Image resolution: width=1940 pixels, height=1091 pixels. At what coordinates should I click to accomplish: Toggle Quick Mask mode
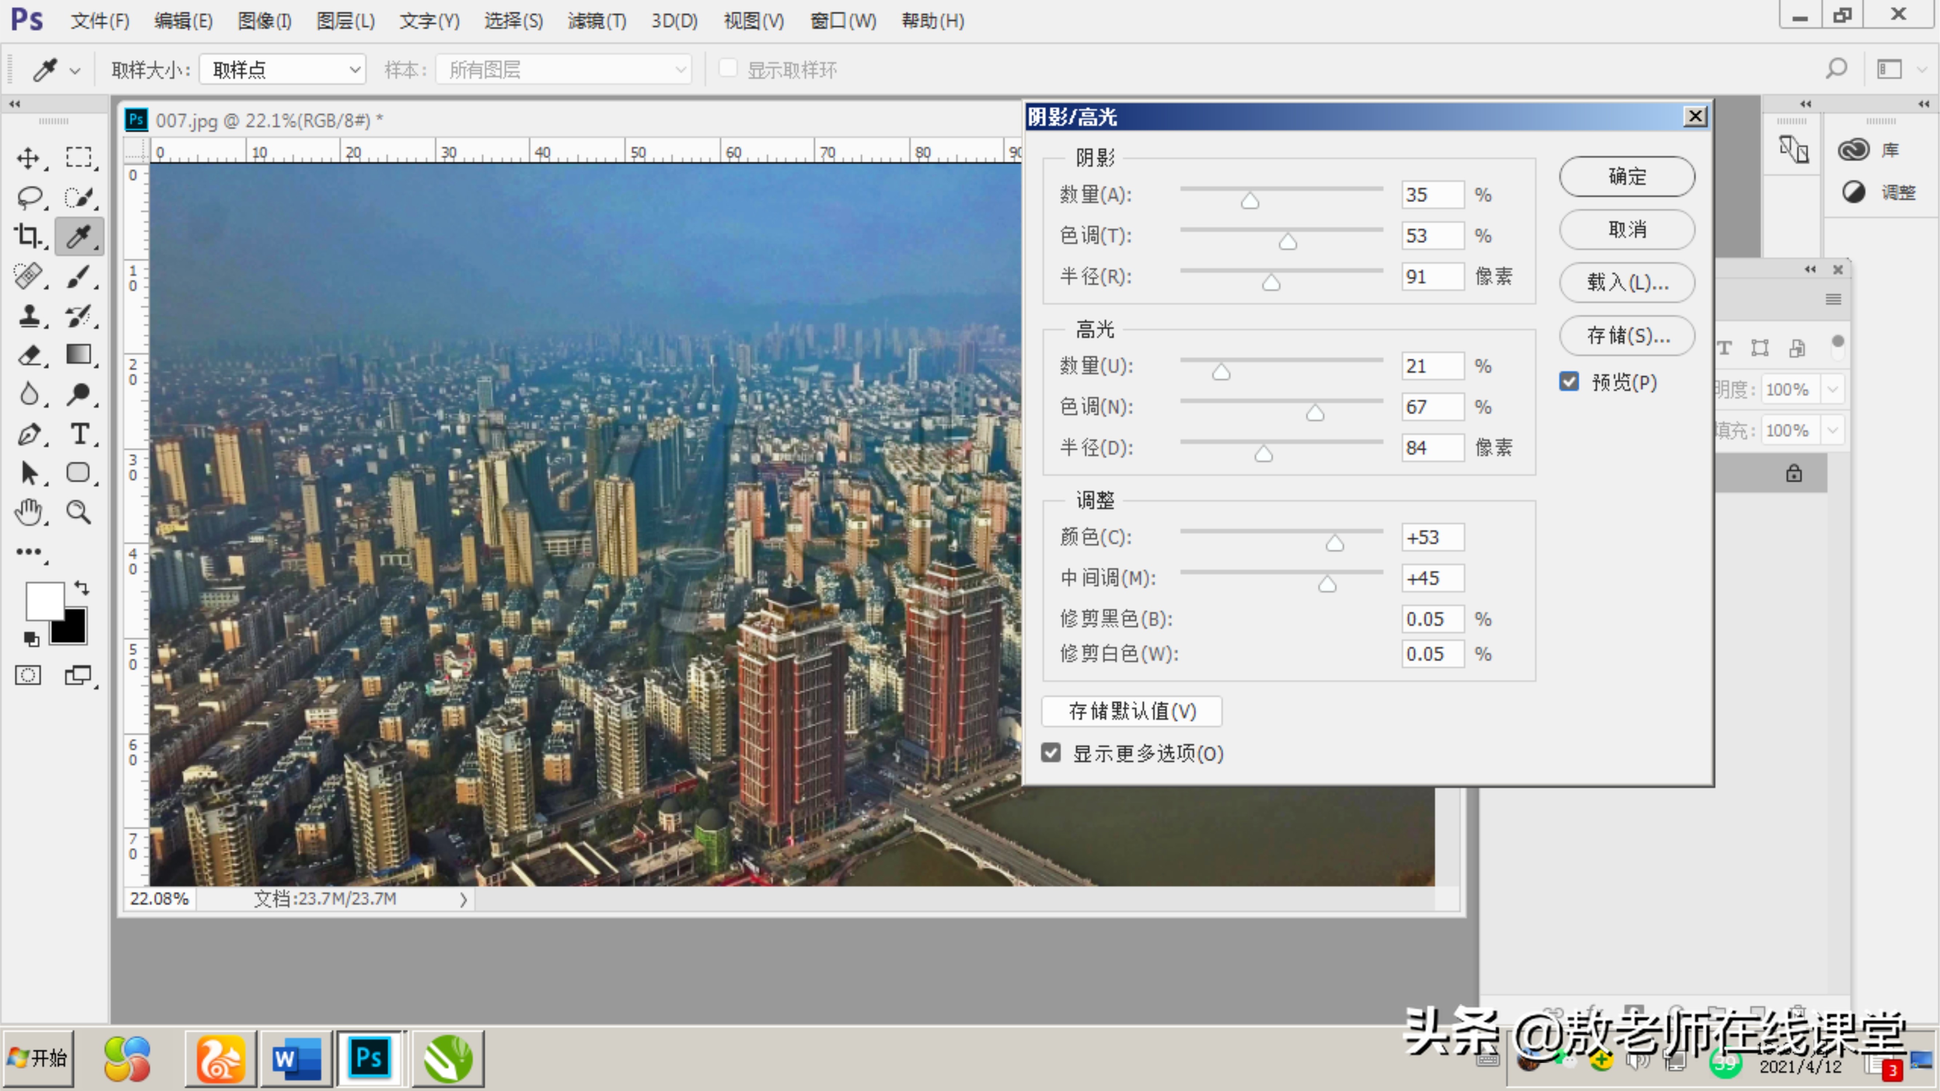point(29,675)
